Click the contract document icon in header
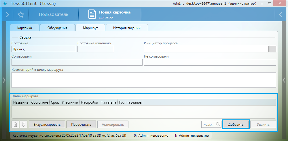 [92, 14]
